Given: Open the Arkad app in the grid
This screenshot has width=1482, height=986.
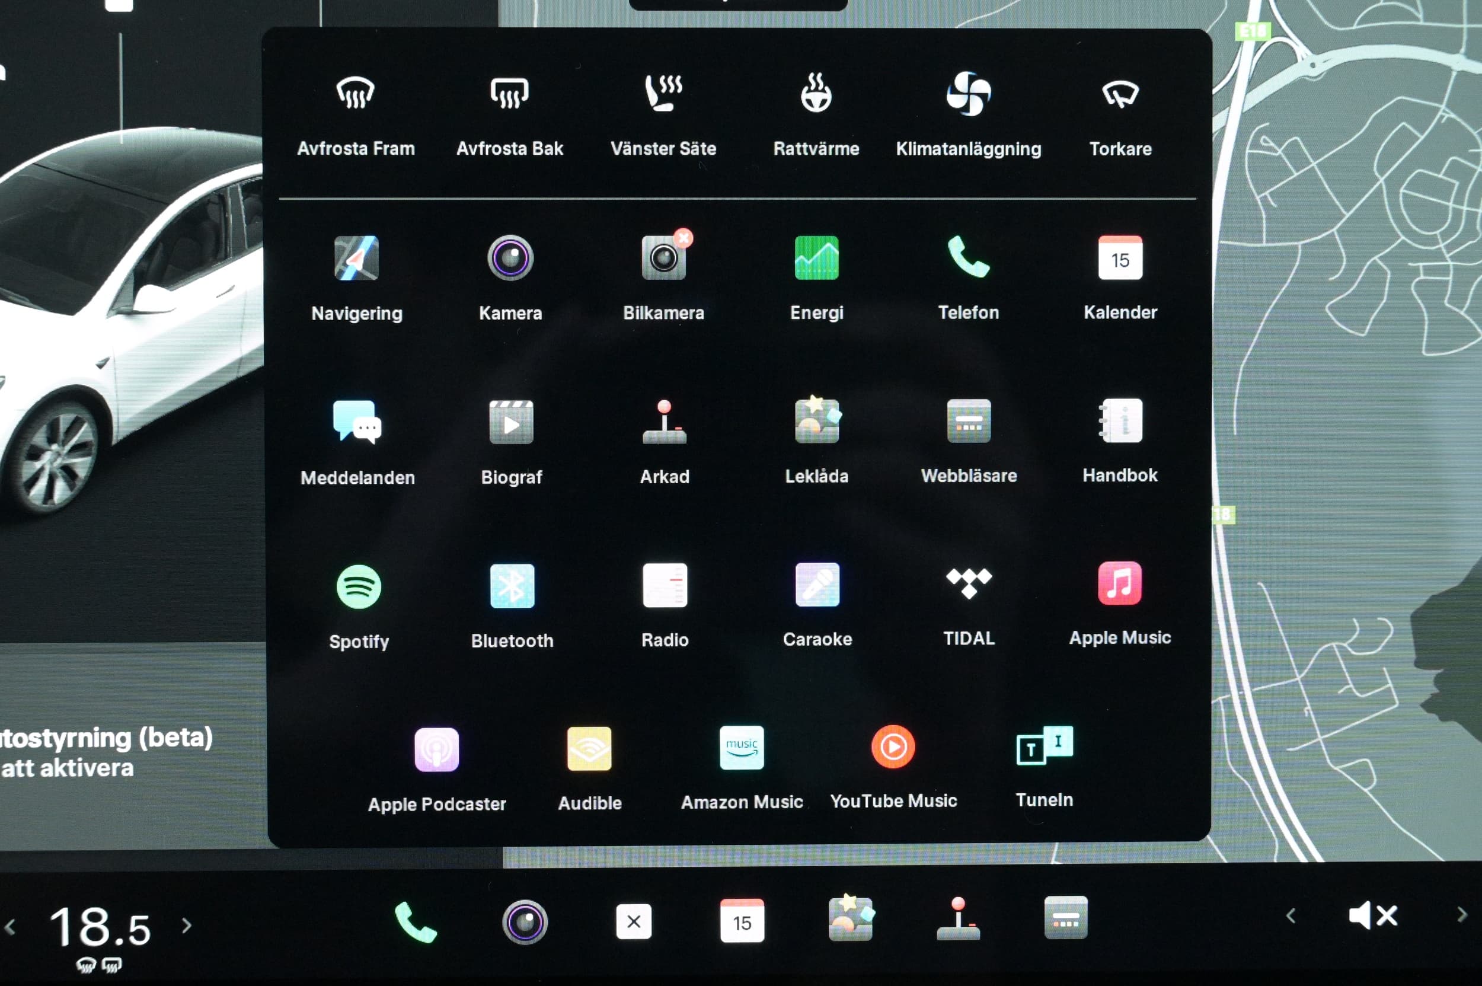Looking at the screenshot, I should coord(665,443).
